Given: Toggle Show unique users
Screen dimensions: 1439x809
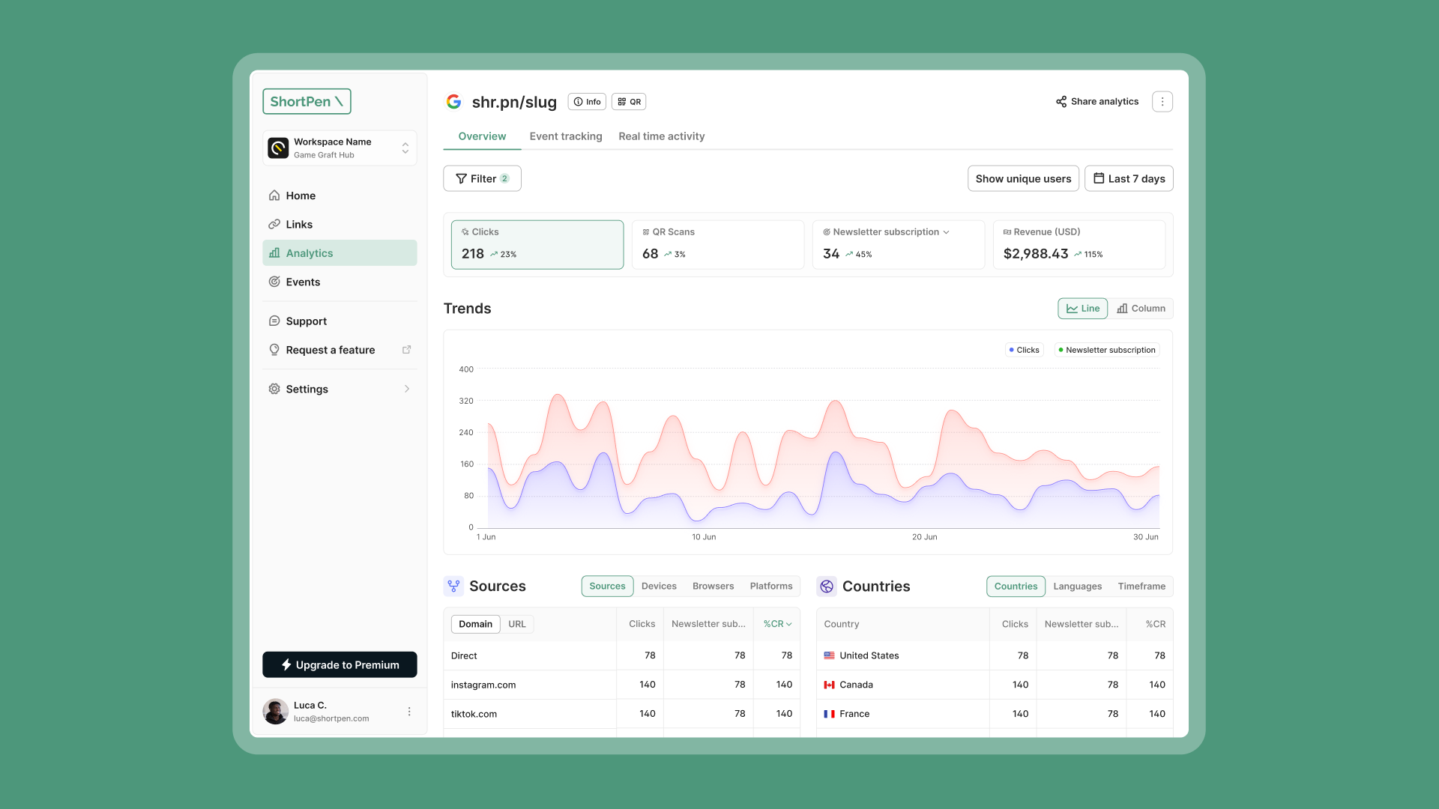Looking at the screenshot, I should [1023, 178].
